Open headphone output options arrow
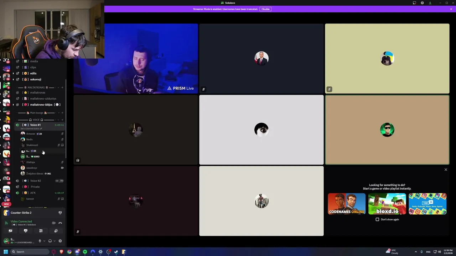The width and height of the screenshot is (456, 256). pyautogui.click(x=55, y=241)
